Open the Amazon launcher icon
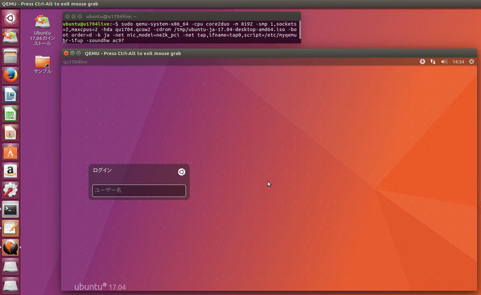Screen dimensions: 481x295 [10, 171]
